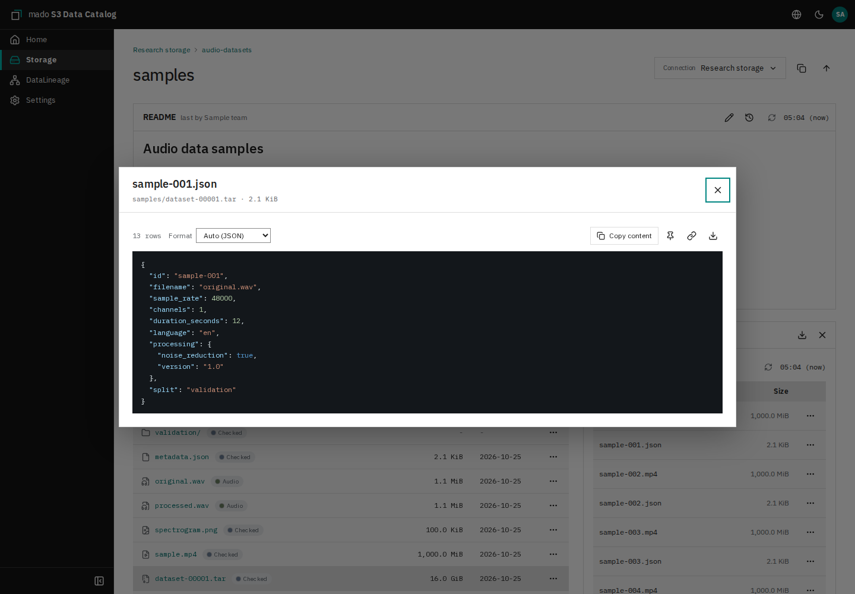
Task: Go up to the parent folder
Action: [826, 68]
